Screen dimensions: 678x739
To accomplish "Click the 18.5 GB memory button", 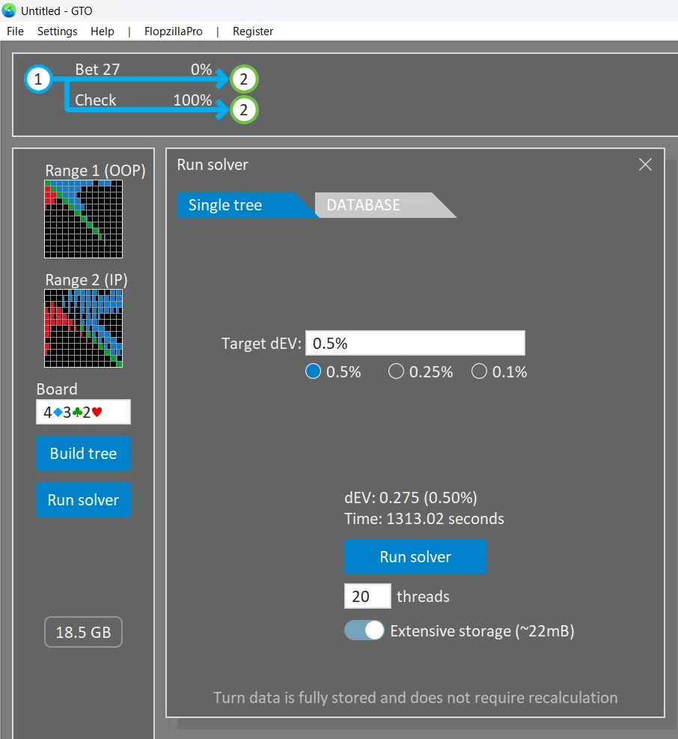I will pyautogui.click(x=83, y=632).
